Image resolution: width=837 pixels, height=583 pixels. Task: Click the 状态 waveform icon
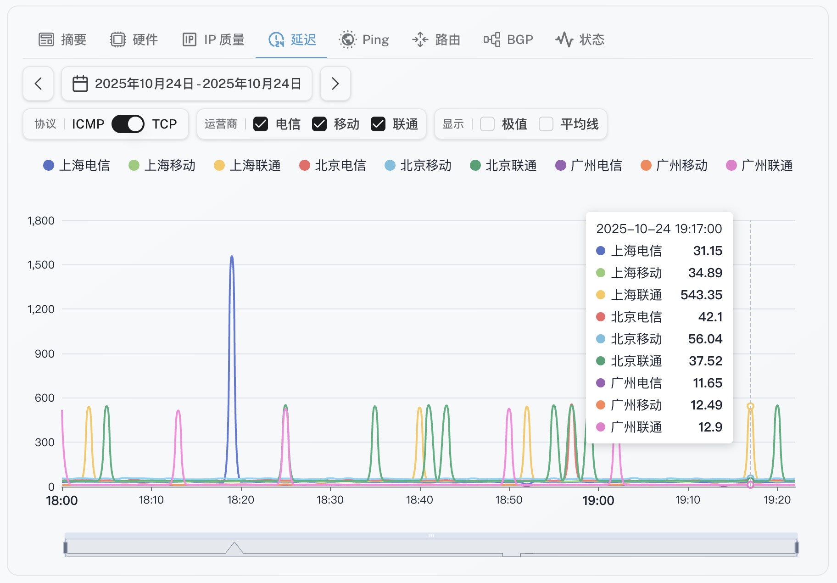click(x=564, y=40)
